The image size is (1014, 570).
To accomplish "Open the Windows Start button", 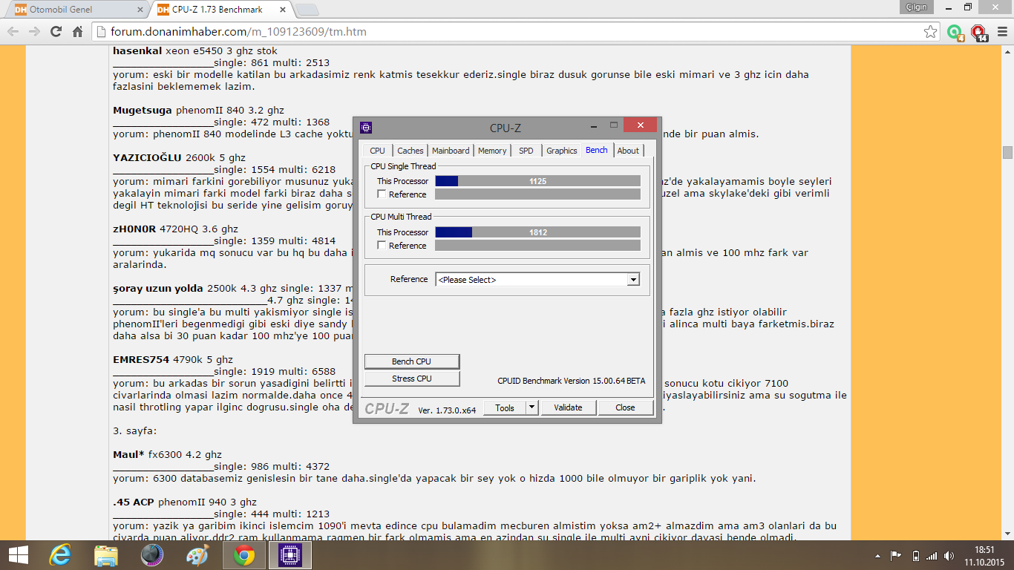I will point(19,555).
